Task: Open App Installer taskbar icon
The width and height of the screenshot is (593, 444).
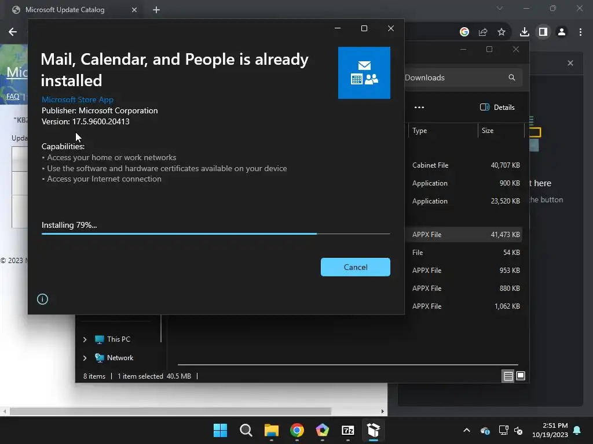Action: coord(374,430)
